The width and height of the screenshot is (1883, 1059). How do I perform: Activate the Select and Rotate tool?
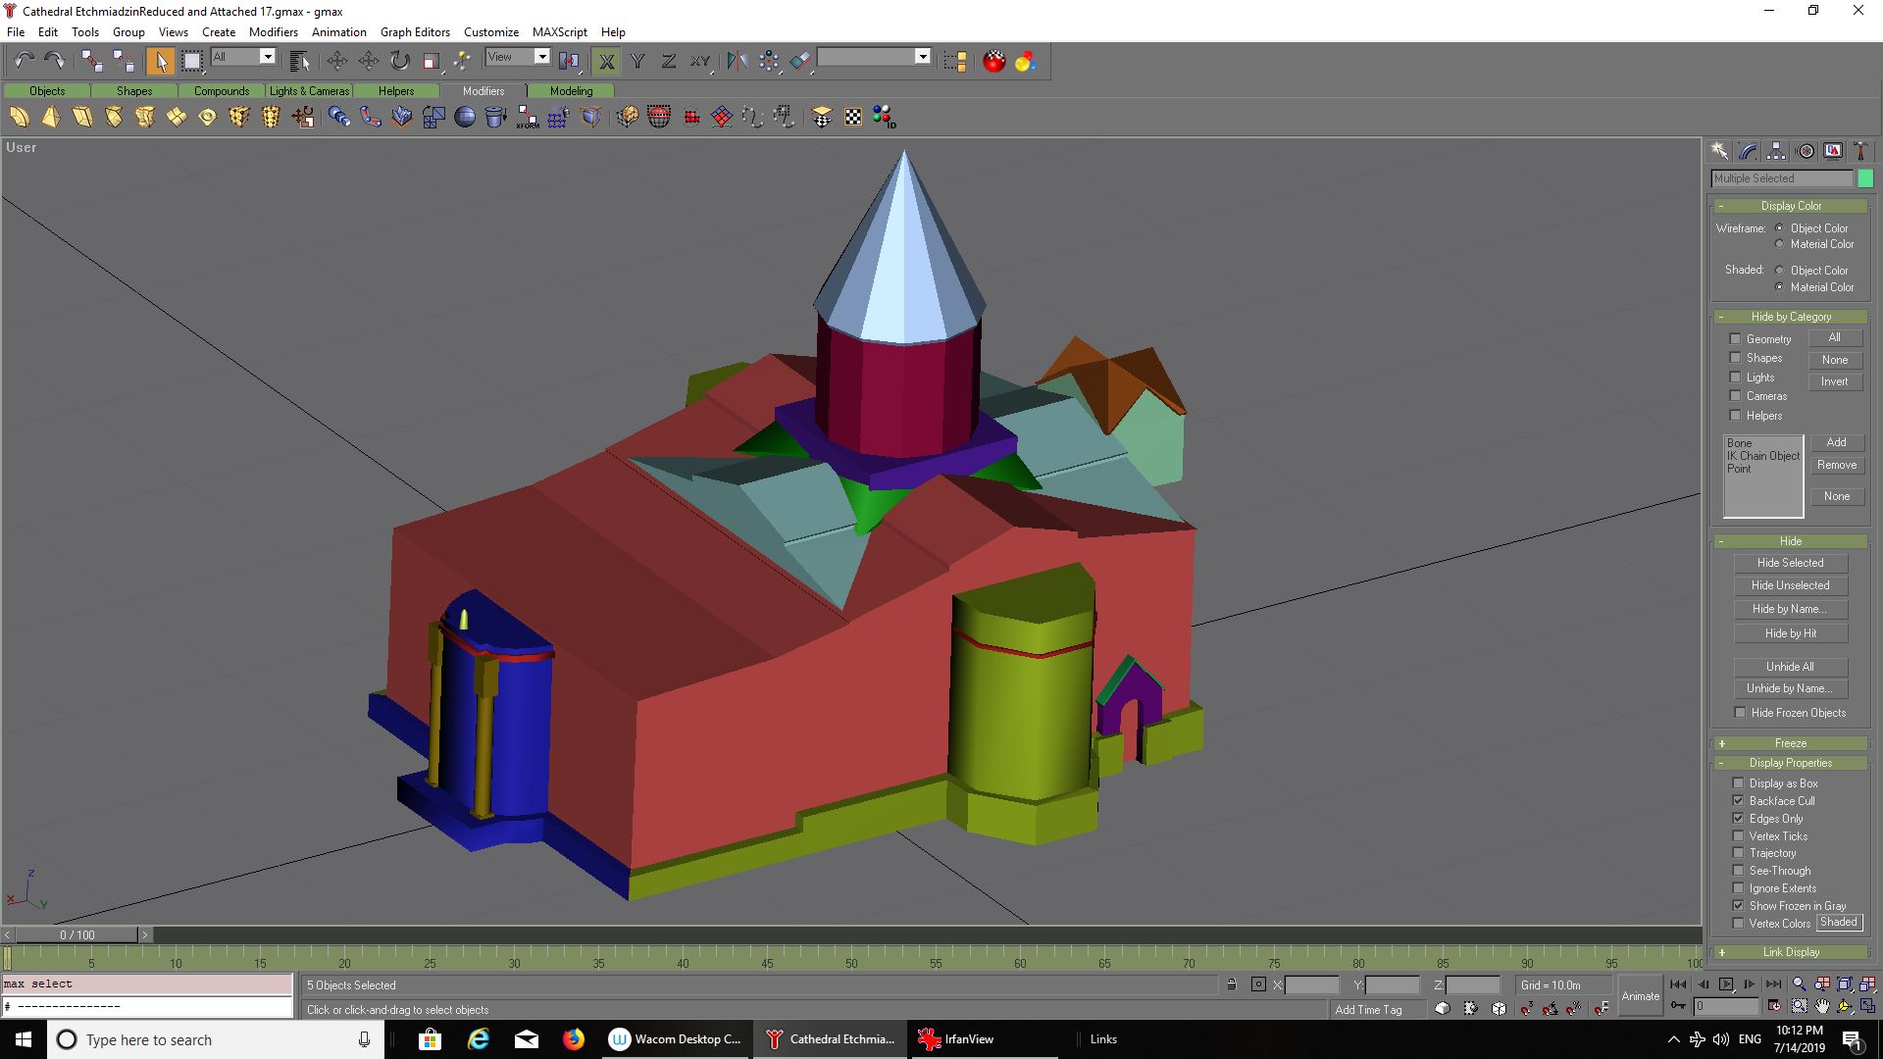400,62
